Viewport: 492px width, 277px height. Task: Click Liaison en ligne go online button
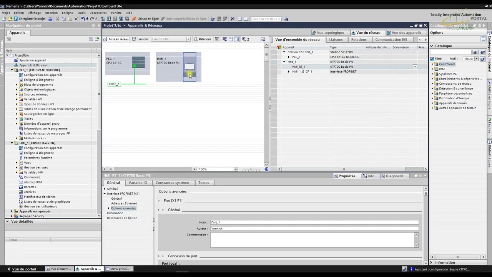point(145,18)
